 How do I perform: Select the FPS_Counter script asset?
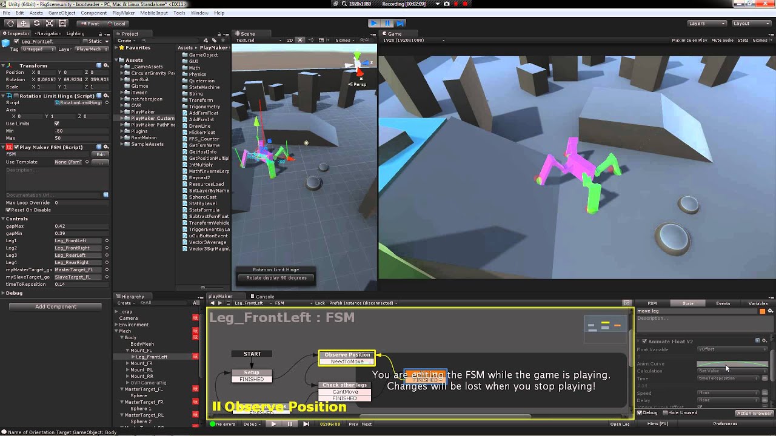point(204,139)
